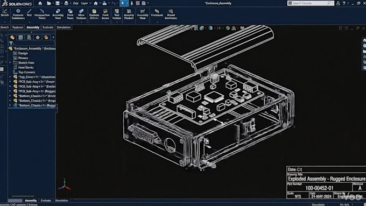This screenshot has width=366, height=206.
Task: Open the dropdown next to the Help icon
Action: (348, 3)
